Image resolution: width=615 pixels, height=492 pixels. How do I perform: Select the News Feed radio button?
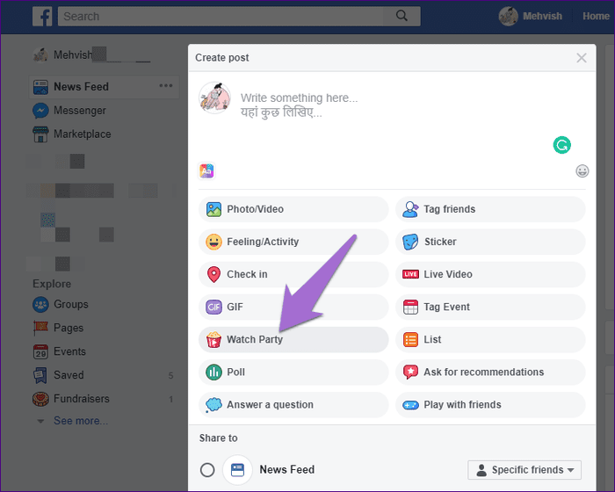[207, 470]
